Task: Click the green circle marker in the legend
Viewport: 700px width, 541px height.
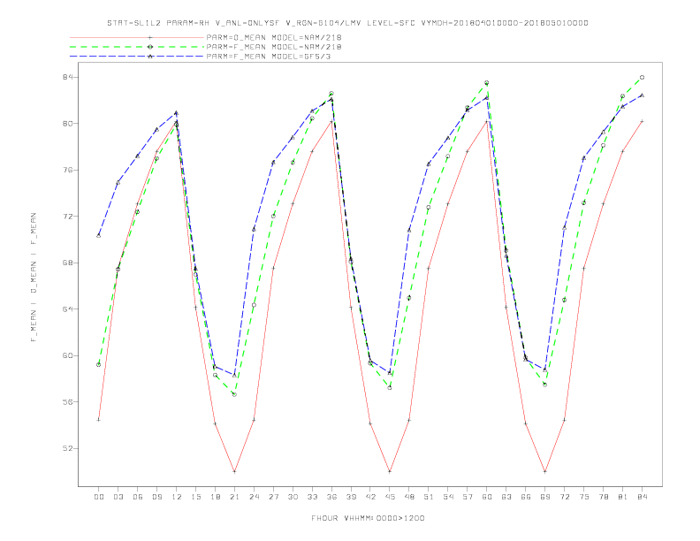Action: pyautogui.click(x=150, y=47)
